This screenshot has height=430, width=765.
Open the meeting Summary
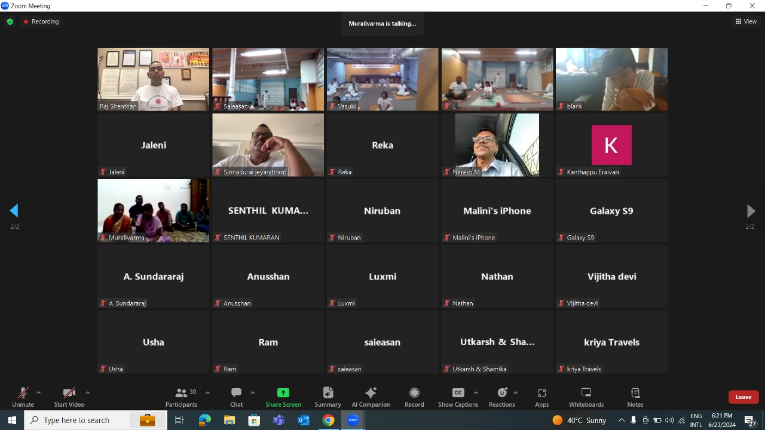point(328,397)
